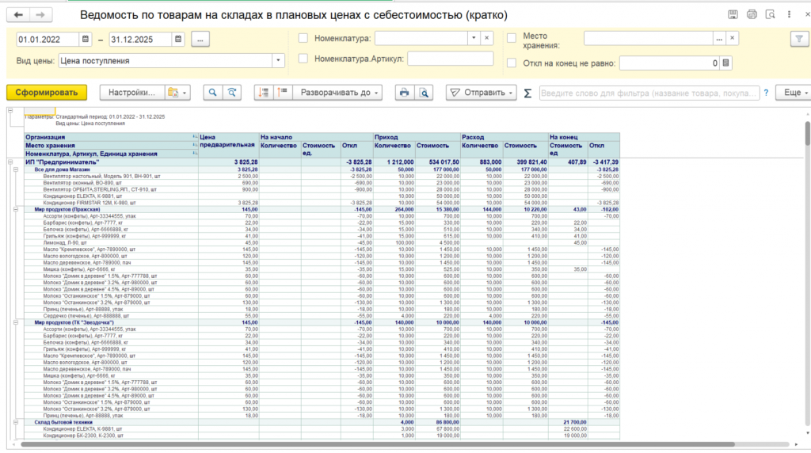Click the print icon in the report toolbar
This screenshot has width=811, height=453.
[x=404, y=93]
